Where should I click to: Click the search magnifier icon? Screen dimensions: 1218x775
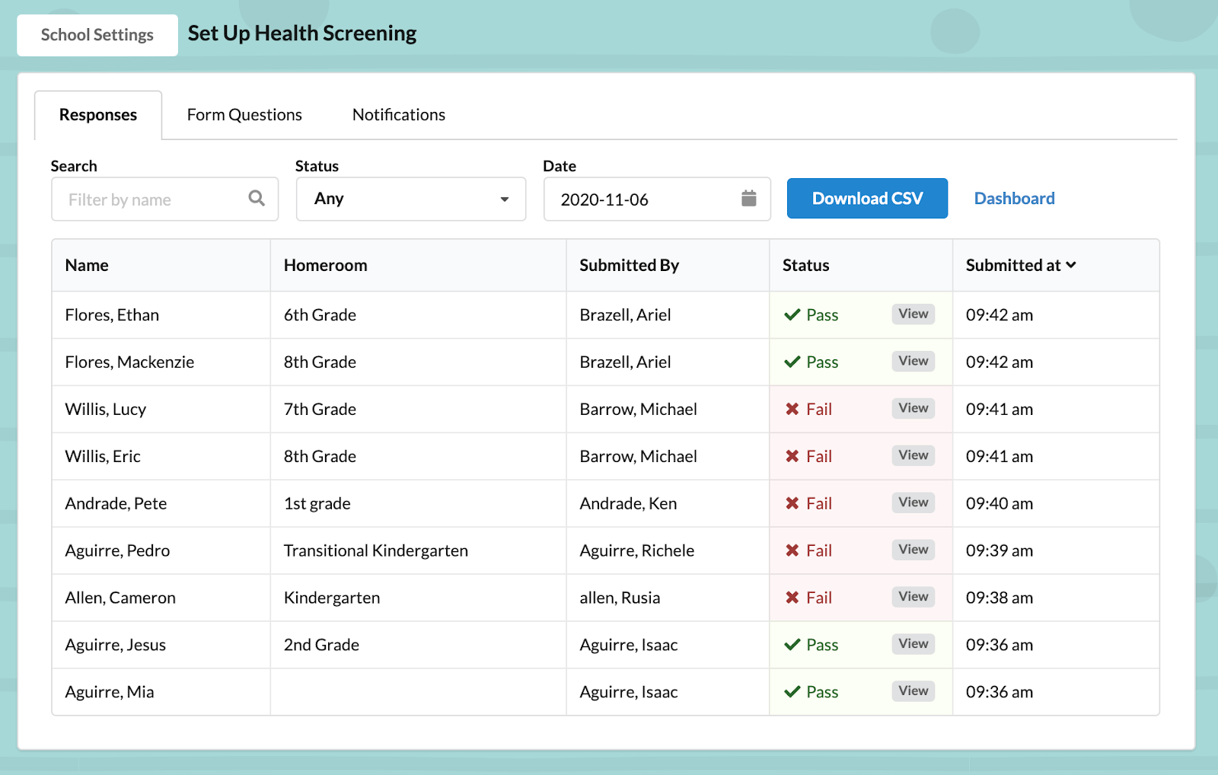tap(257, 199)
